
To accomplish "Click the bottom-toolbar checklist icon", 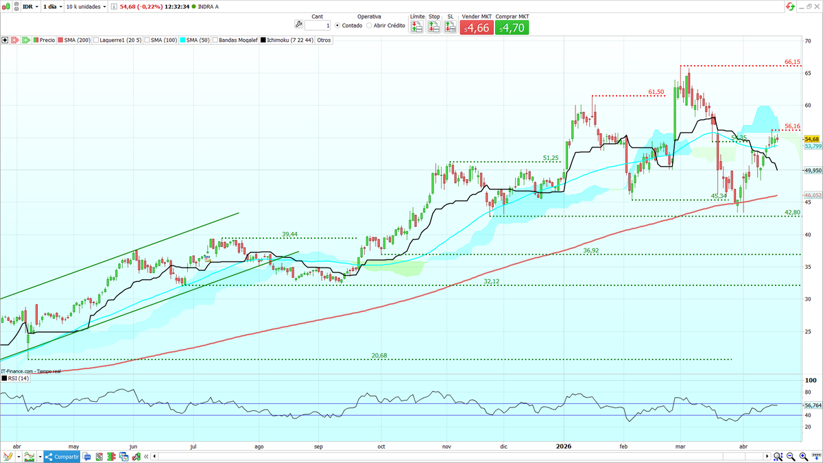I will (99, 457).
